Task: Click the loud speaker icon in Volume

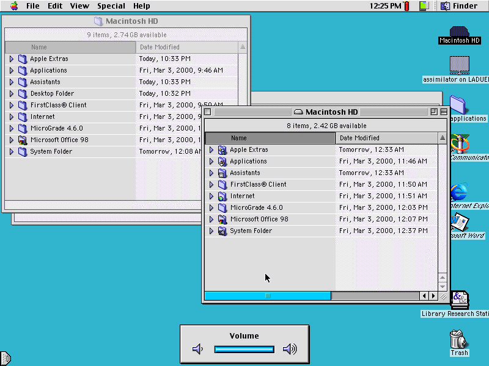Action: coord(290,350)
